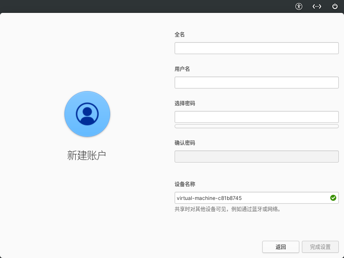Click the power button icon

point(335,6)
